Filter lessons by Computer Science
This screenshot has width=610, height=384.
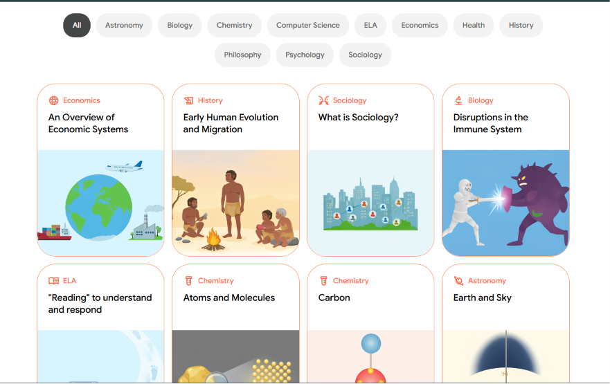tap(307, 26)
